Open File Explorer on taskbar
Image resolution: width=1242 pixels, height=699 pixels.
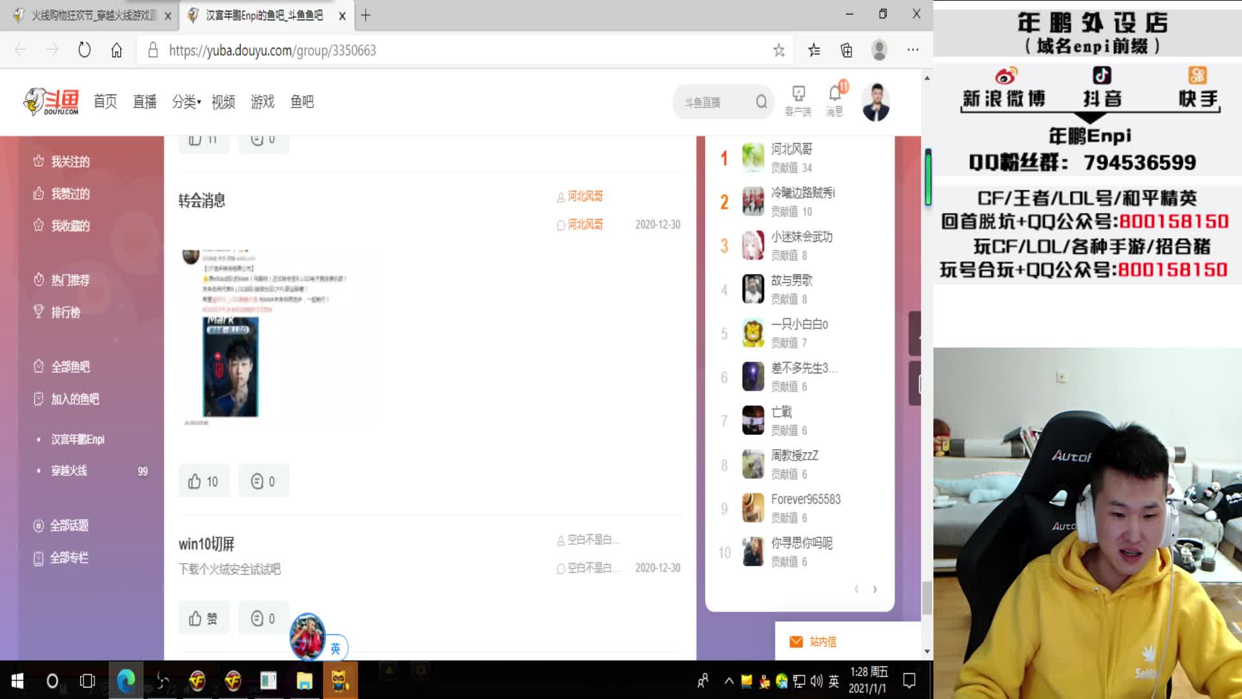304,680
